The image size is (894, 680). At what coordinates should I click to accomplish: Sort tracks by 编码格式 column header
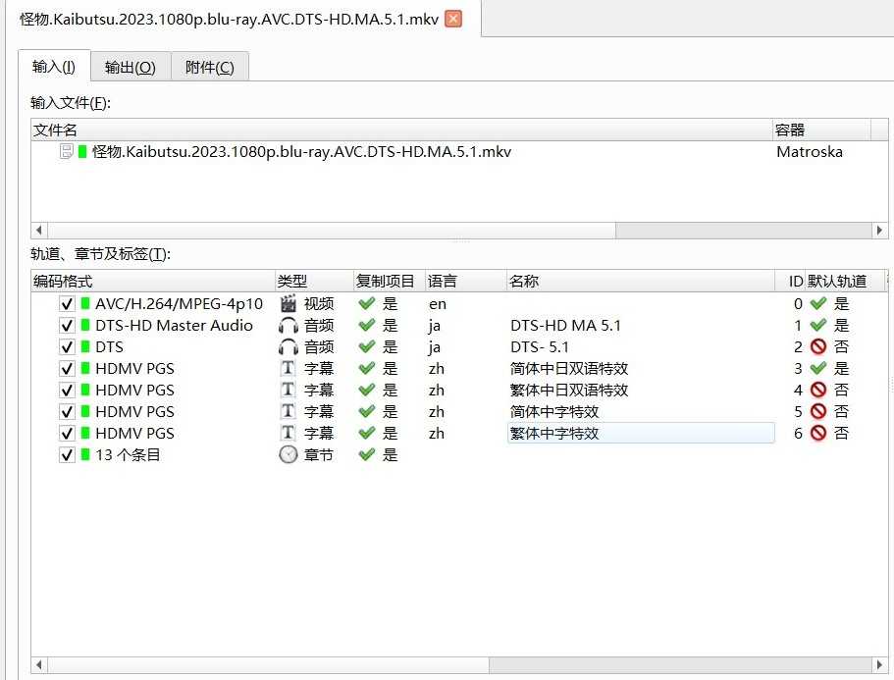153,281
